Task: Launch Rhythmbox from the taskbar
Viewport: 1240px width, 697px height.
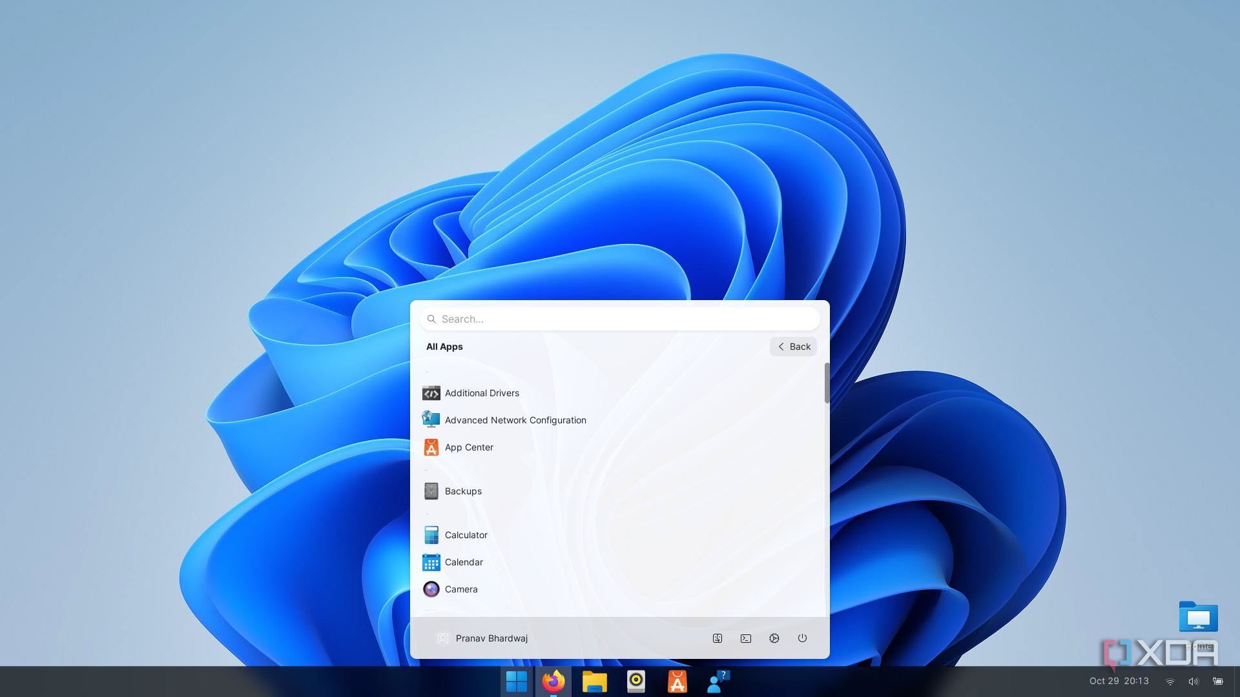Action: pos(635,682)
